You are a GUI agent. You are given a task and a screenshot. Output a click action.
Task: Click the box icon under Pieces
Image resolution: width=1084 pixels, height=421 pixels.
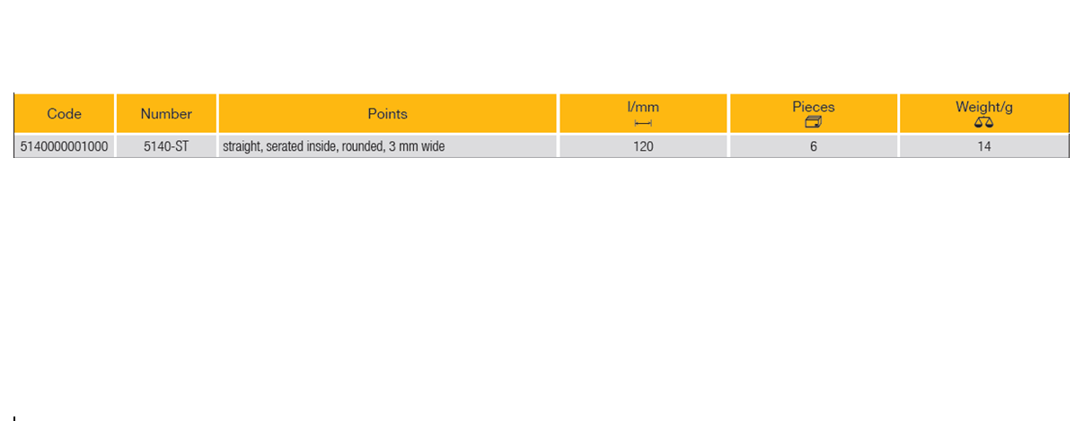813,122
